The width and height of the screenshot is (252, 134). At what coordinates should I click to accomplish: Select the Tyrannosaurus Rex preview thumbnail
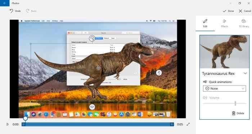(x=224, y=52)
